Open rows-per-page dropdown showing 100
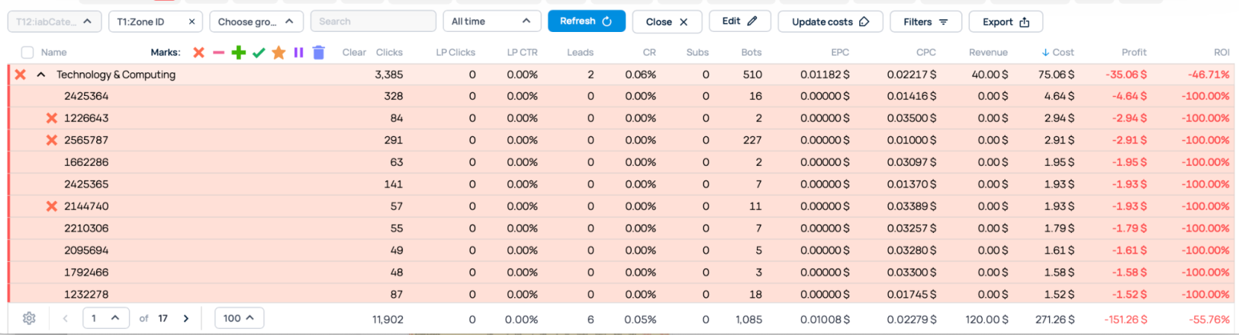Image resolution: width=1239 pixels, height=335 pixels. coord(239,318)
